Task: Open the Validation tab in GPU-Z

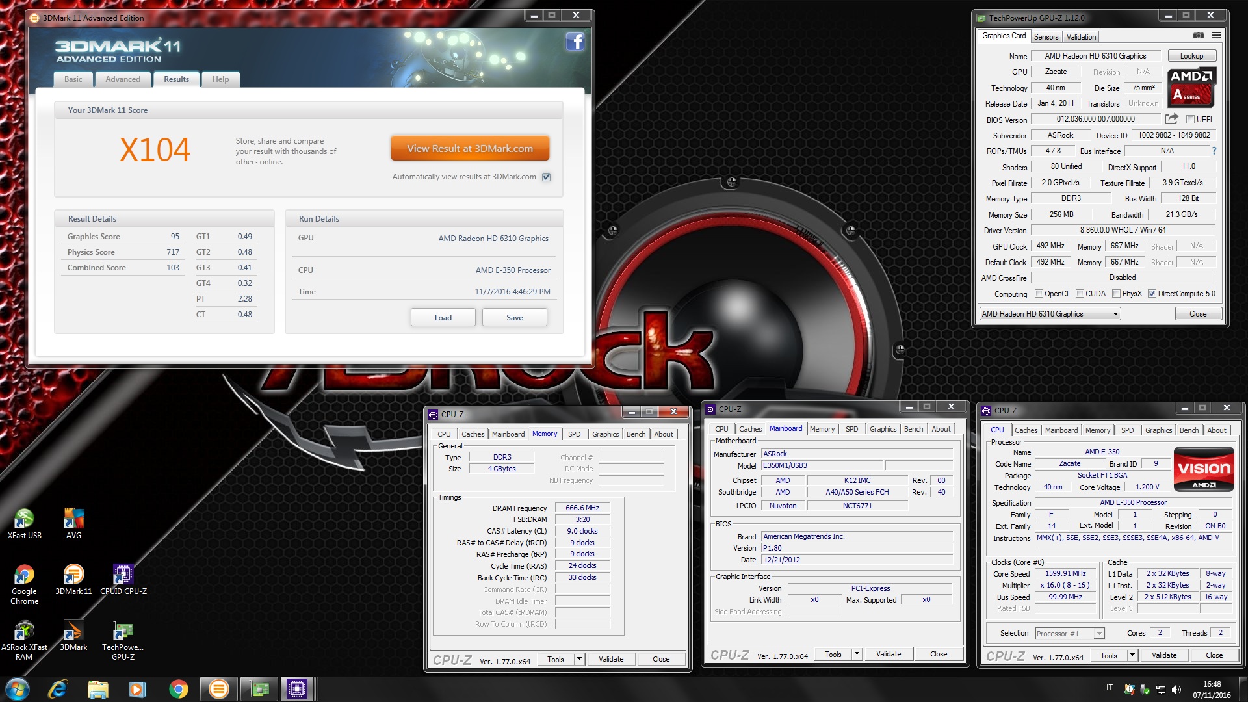Action: 1081,37
